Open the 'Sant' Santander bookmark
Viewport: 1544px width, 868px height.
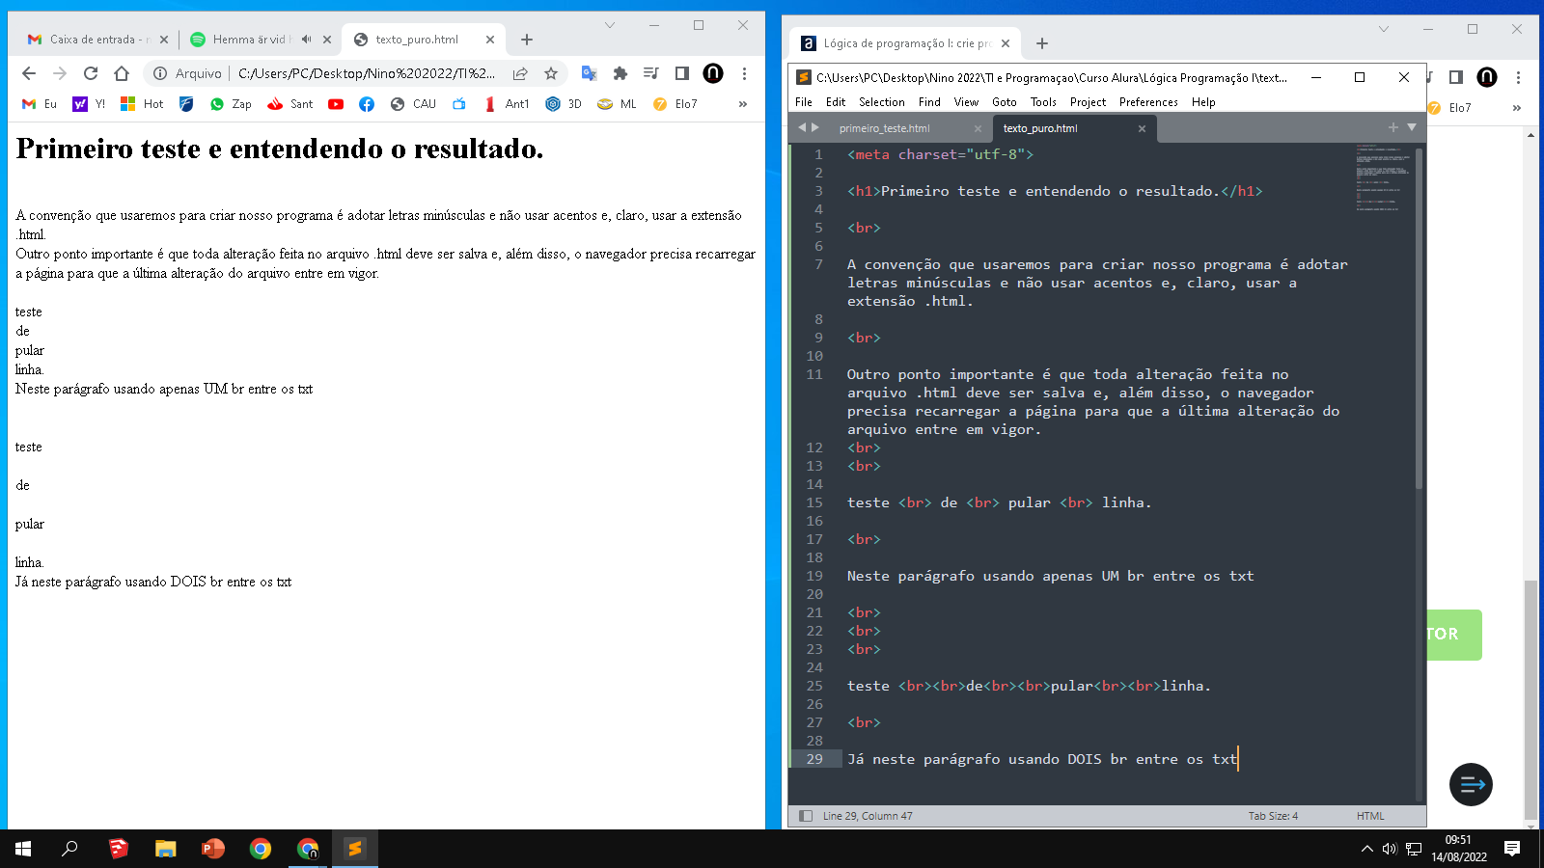[290, 104]
